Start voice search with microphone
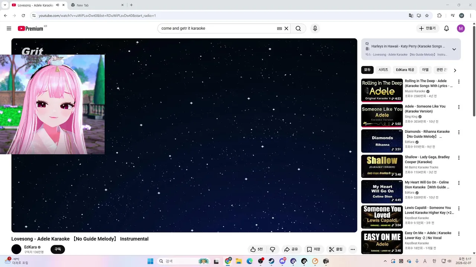This screenshot has height=267, width=476. pos(315,29)
